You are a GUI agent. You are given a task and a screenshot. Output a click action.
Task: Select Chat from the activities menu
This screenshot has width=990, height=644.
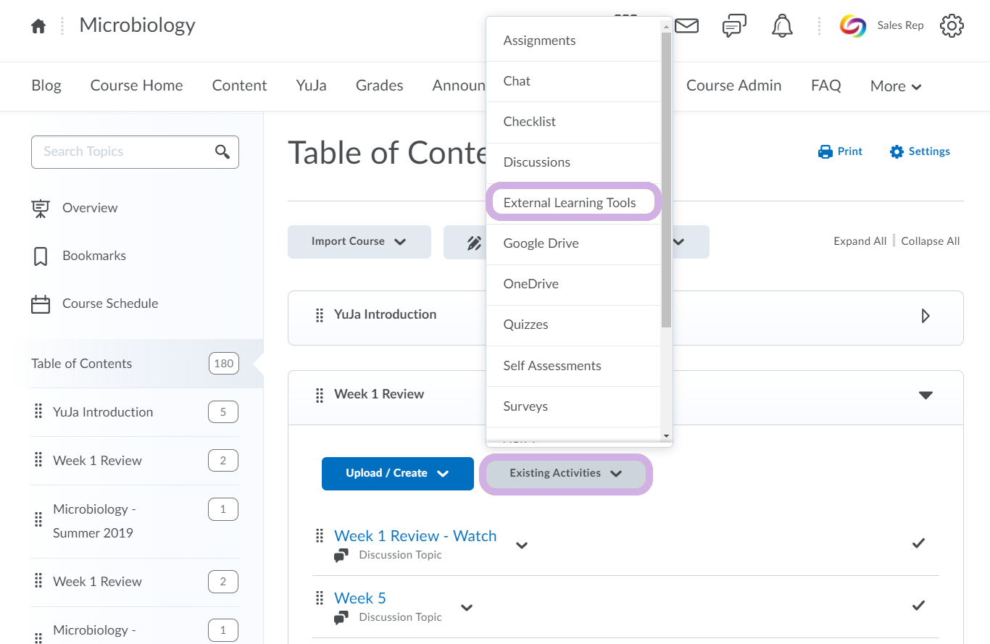[573, 81]
